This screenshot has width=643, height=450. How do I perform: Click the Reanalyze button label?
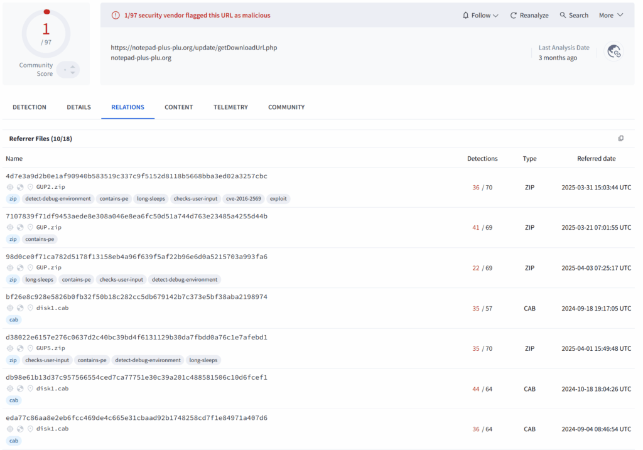(x=534, y=15)
